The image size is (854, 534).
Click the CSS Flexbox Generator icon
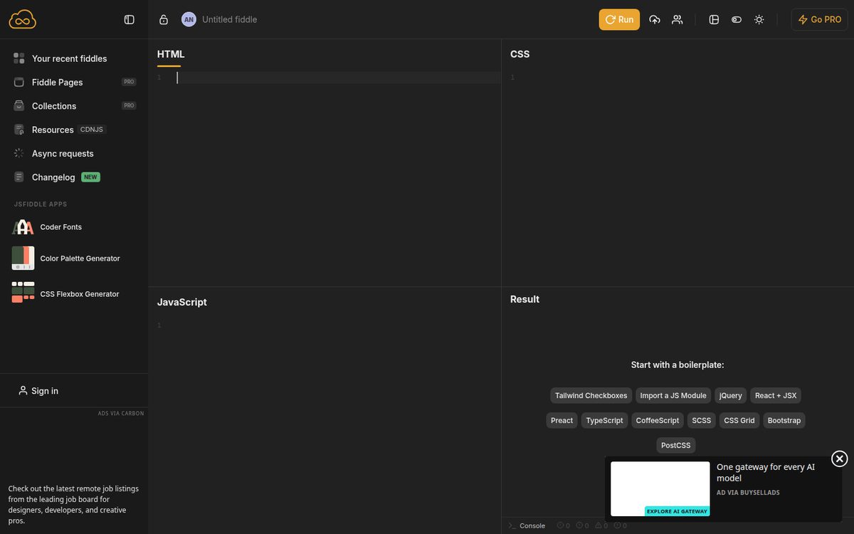pyautogui.click(x=23, y=293)
